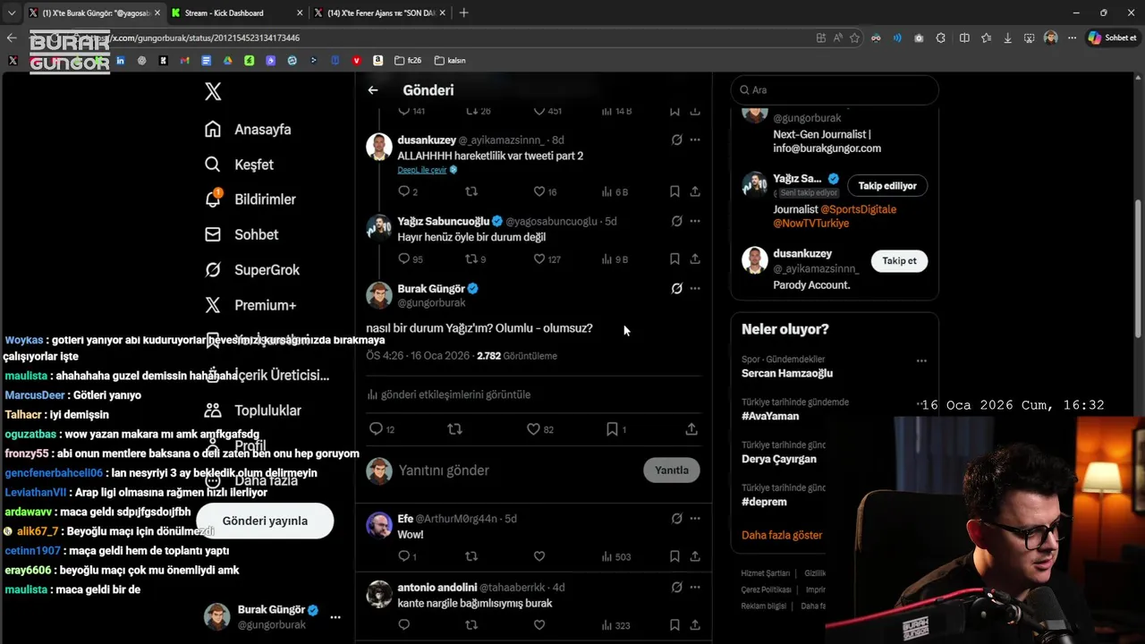This screenshot has width=1145, height=644.
Task: Open more options on Efe's reply
Action: [x=695, y=519]
